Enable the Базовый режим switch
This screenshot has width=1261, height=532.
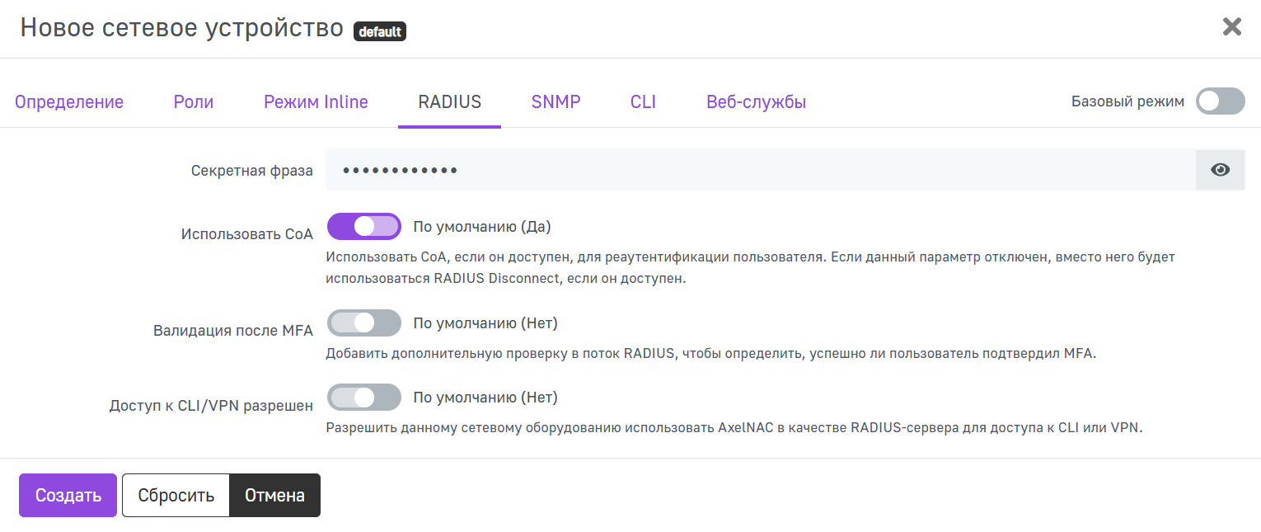tap(1220, 101)
